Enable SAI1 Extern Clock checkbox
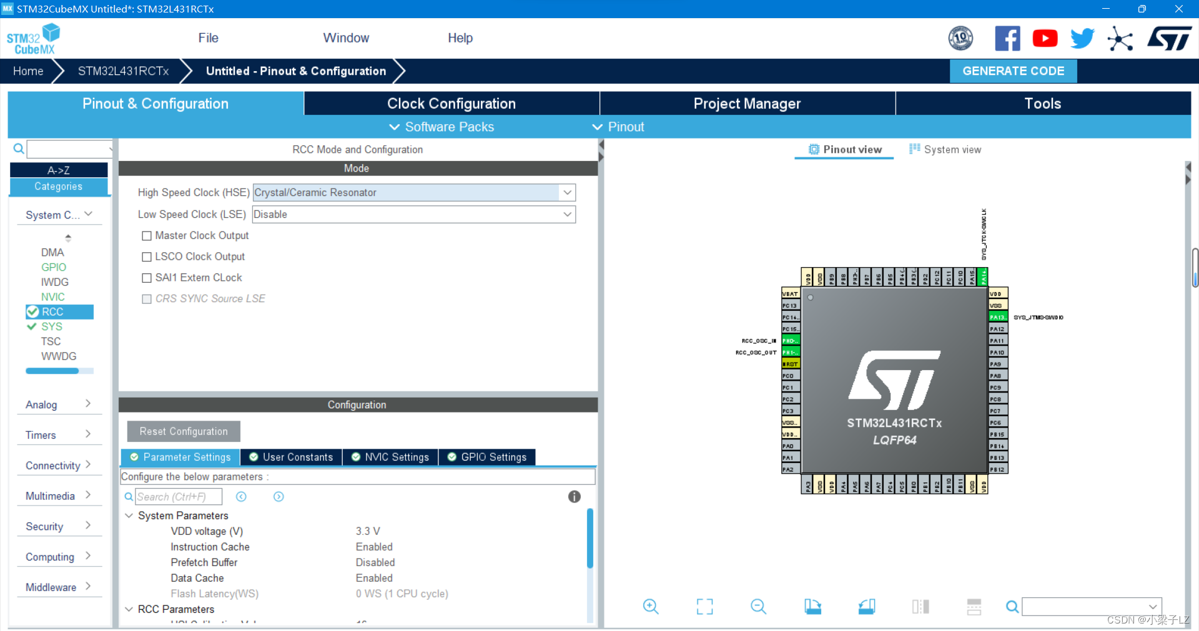 click(x=147, y=278)
